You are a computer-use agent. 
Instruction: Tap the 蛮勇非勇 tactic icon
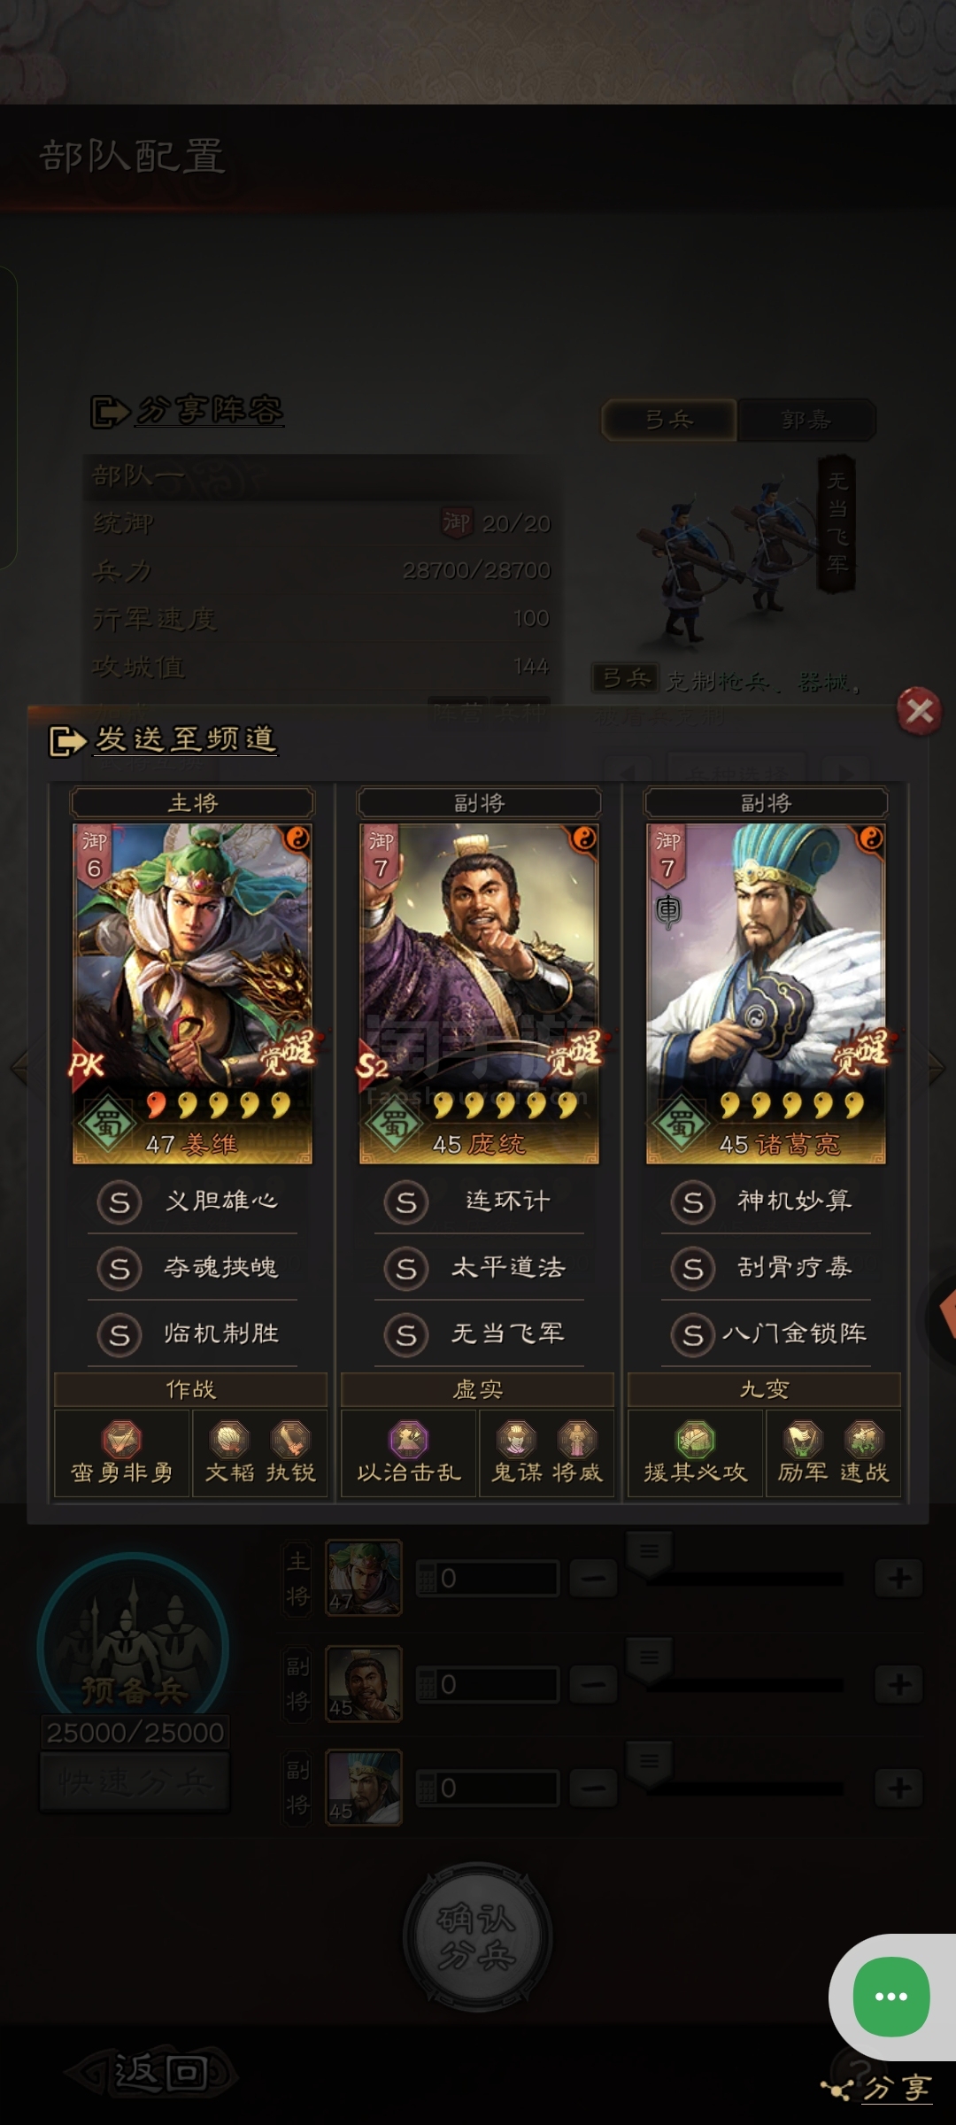coord(122,1440)
